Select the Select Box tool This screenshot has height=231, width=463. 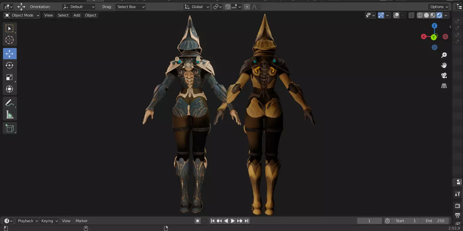(9, 28)
